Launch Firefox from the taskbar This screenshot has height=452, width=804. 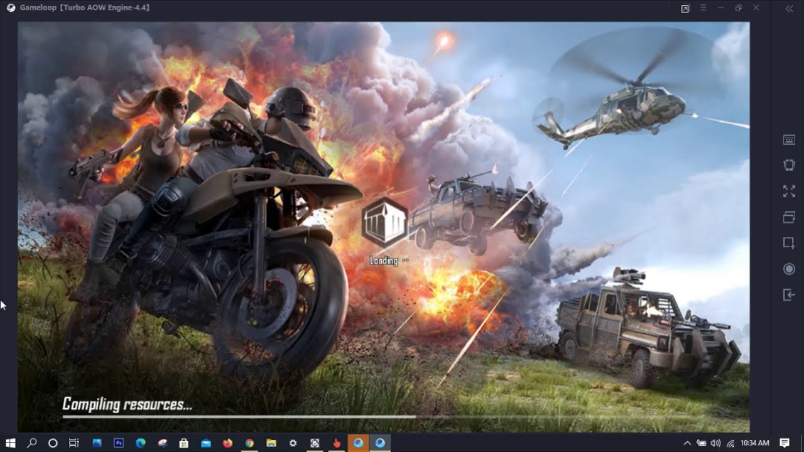[x=227, y=443]
